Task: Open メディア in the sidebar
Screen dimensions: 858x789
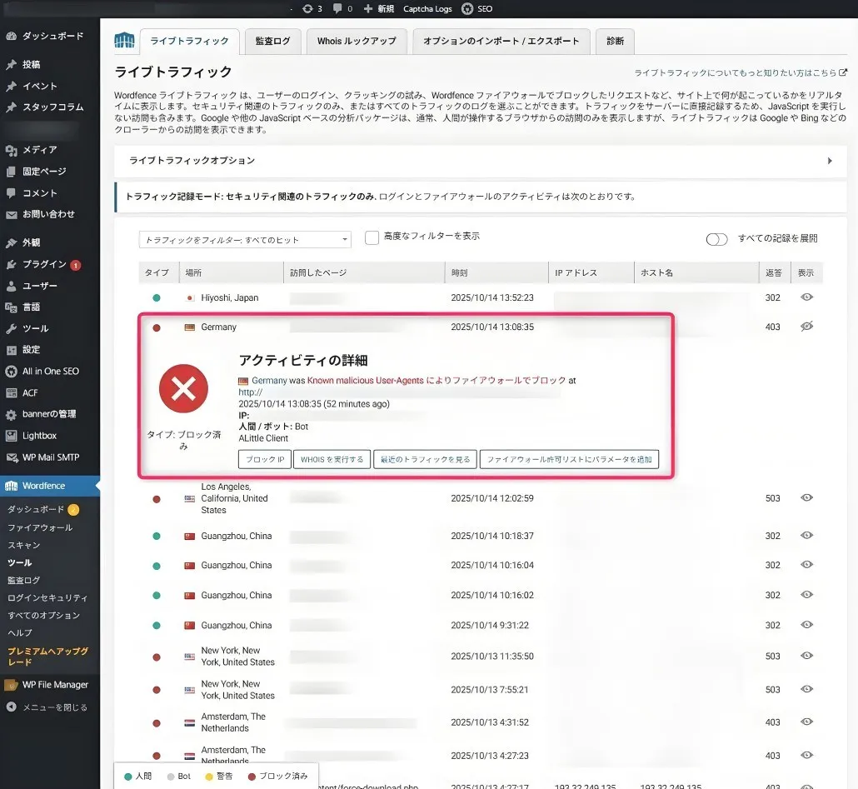Action: tap(39, 150)
